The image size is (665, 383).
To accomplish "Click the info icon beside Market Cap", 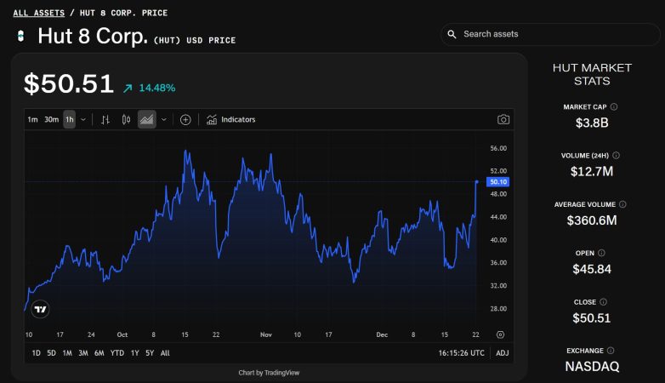I will point(614,107).
